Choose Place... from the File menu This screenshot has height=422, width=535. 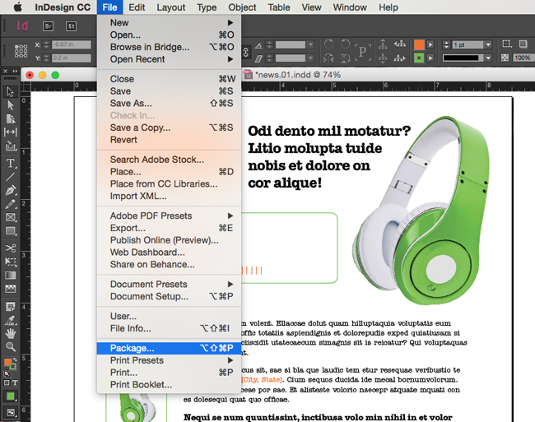169,172
